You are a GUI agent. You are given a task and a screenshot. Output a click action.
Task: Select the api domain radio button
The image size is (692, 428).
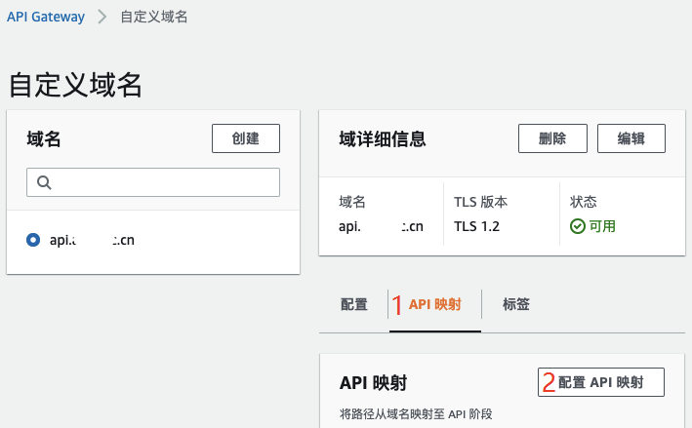click(34, 240)
